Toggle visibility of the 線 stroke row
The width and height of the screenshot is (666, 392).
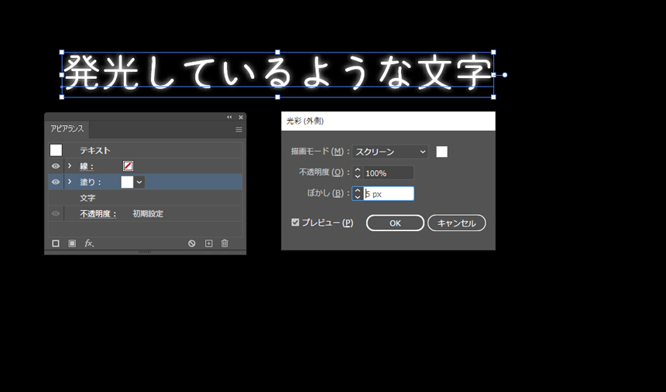tap(56, 166)
